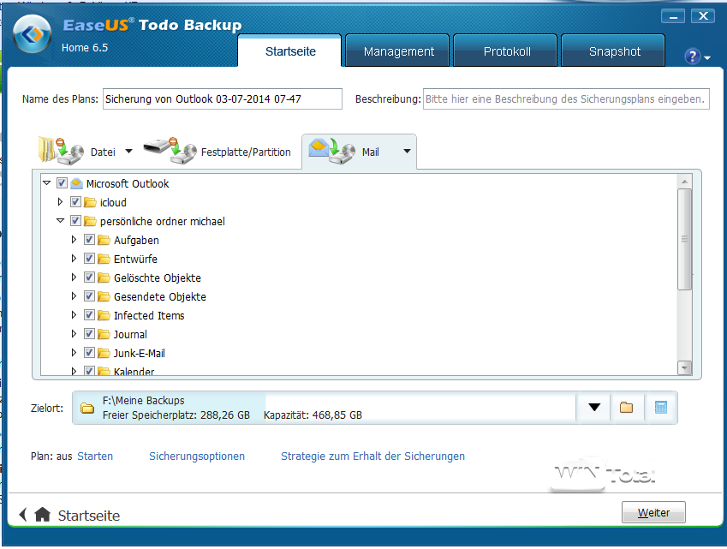
Task: Collapse the Microsoft Outlook tree node
Action: click(x=47, y=183)
